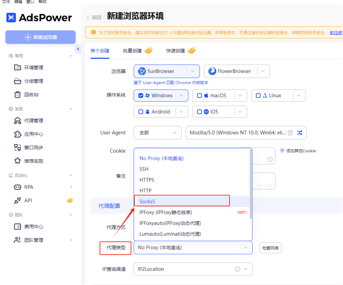The height and width of the screenshot is (285, 343).
Task: Randomize User Agent with shuffle icon
Action: 300,132
